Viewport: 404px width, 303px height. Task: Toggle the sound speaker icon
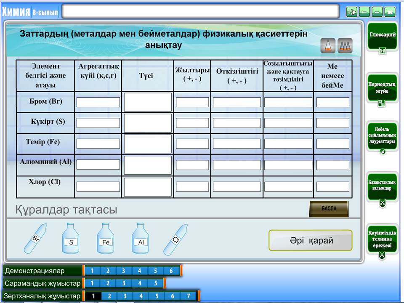point(352,12)
